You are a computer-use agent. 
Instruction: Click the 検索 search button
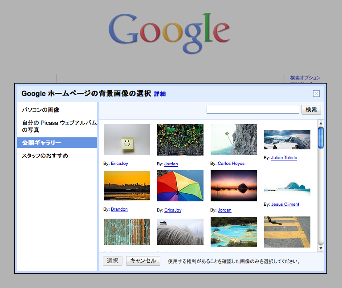(311, 109)
